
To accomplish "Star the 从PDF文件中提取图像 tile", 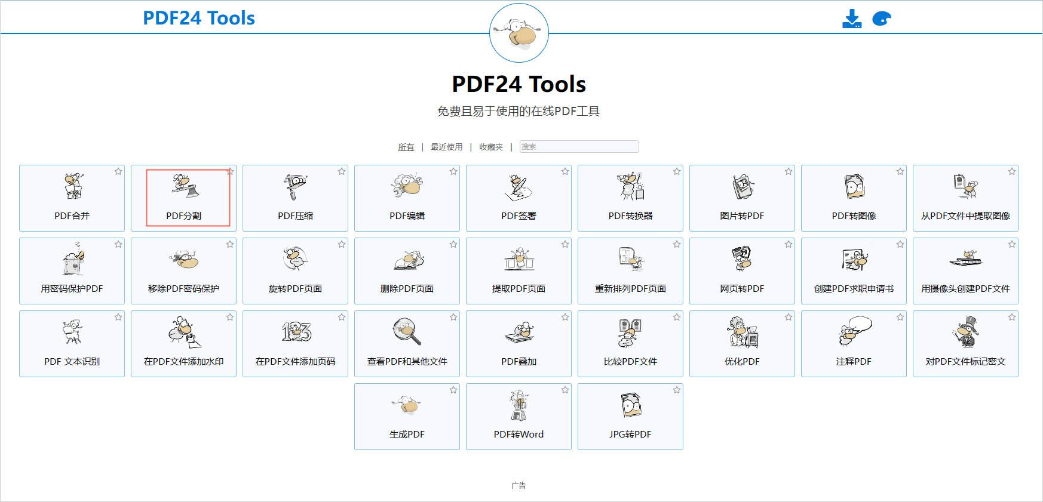I will click(x=1012, y=171).
